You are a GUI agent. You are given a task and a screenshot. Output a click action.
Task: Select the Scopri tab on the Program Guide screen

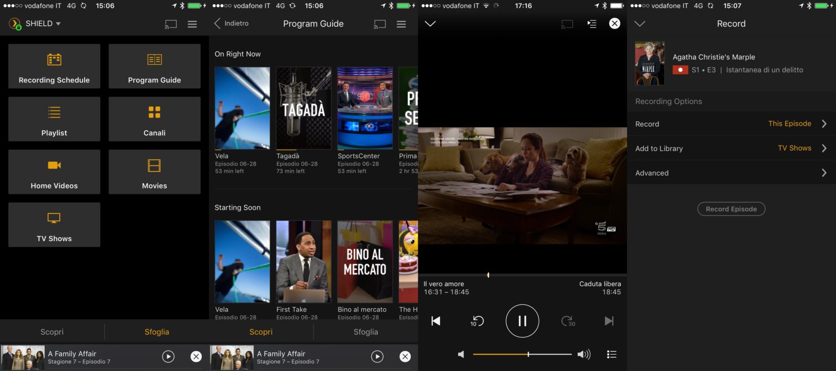click(x=261, y=332)
